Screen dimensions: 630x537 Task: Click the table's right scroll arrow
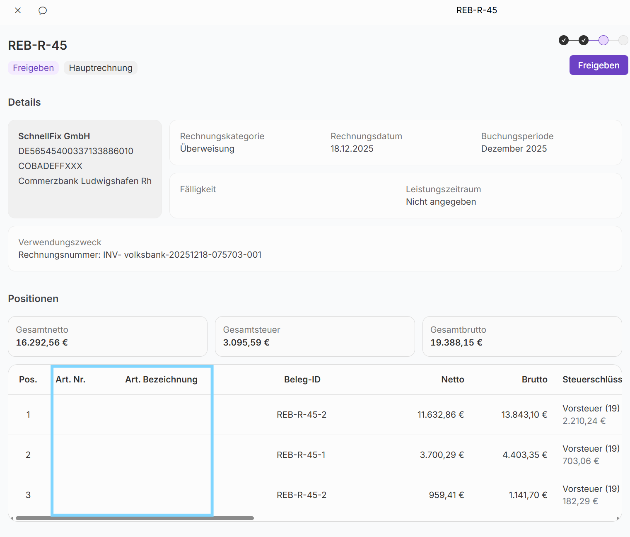click(618, 518)
